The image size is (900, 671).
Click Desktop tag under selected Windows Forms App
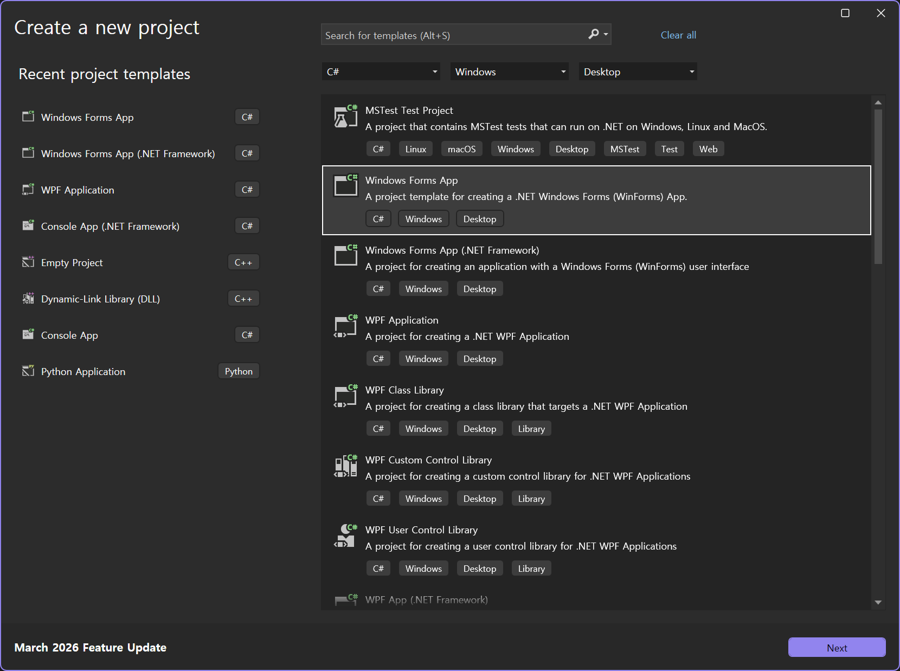click(x=480, y=219)
